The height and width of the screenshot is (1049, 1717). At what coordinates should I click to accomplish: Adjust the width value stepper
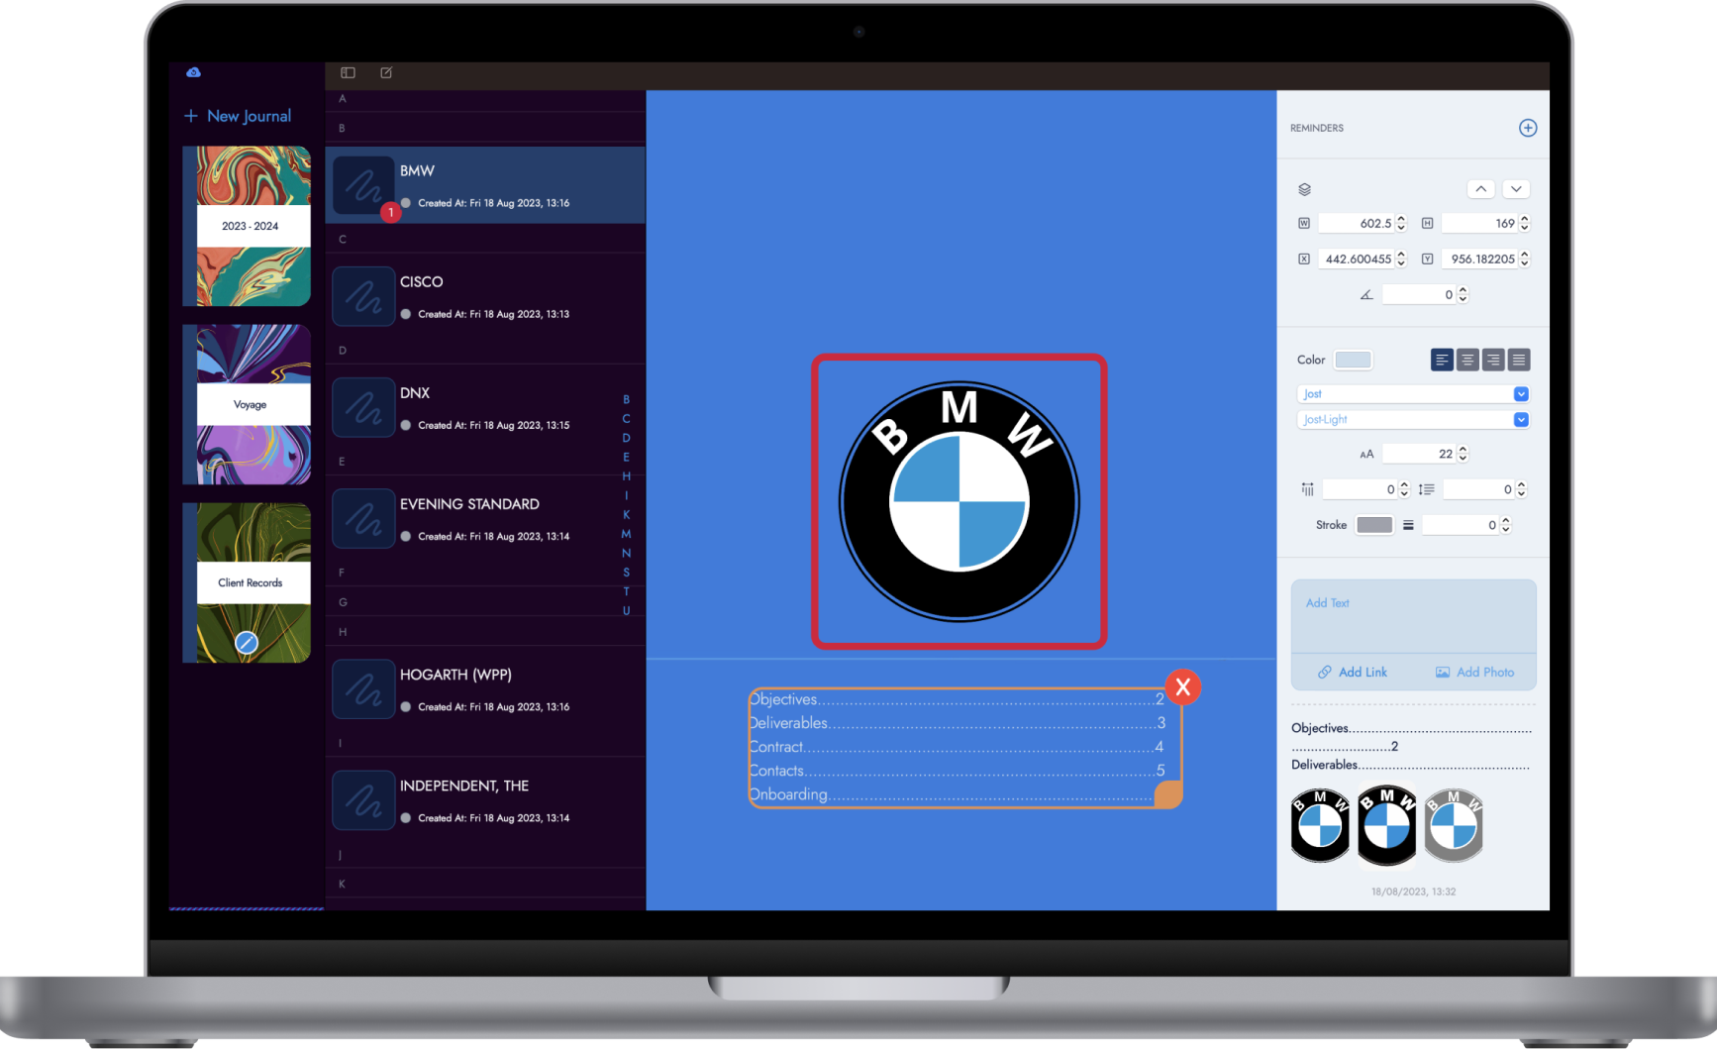point(1401,224)
